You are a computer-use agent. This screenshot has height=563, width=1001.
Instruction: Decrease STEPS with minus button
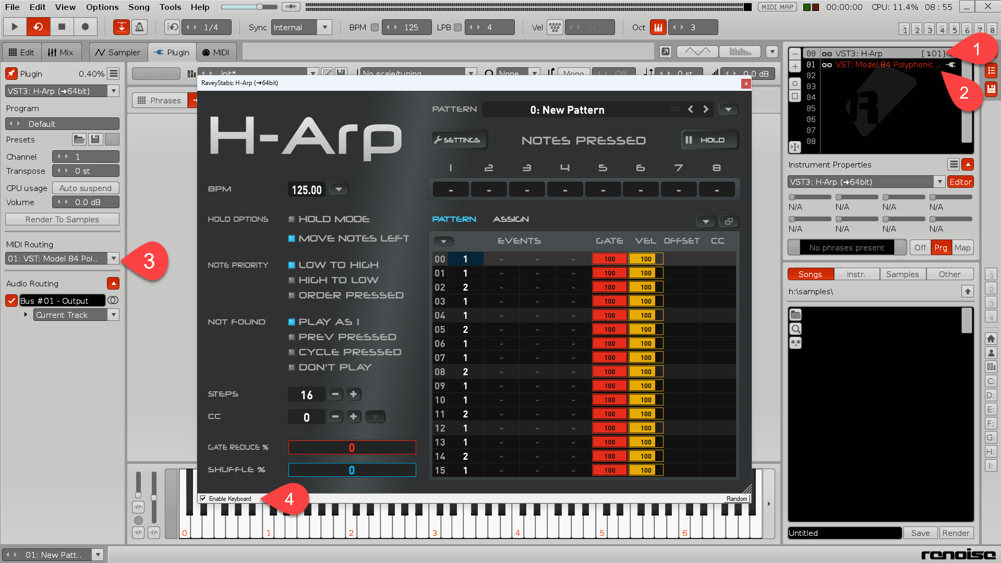(335, 394)
